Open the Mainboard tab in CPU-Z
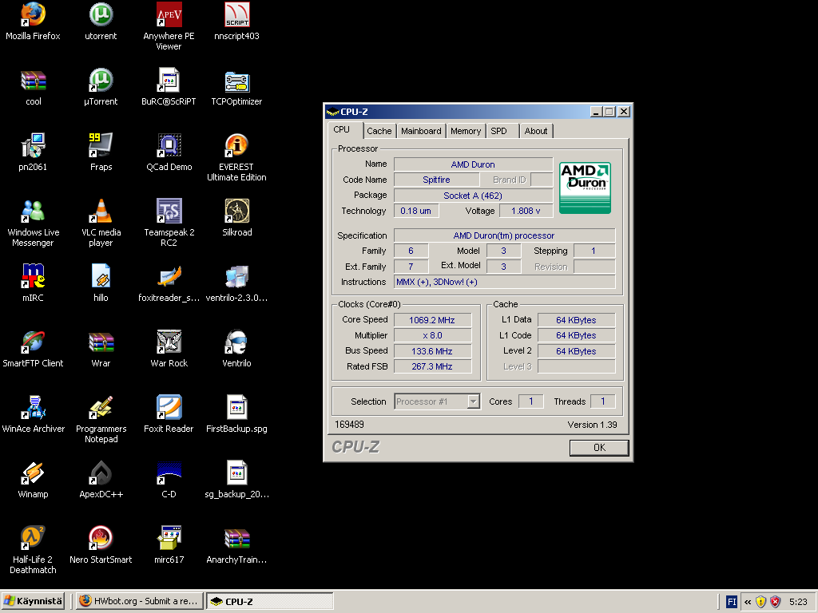The image size is (818, 613). pos(421,131)
